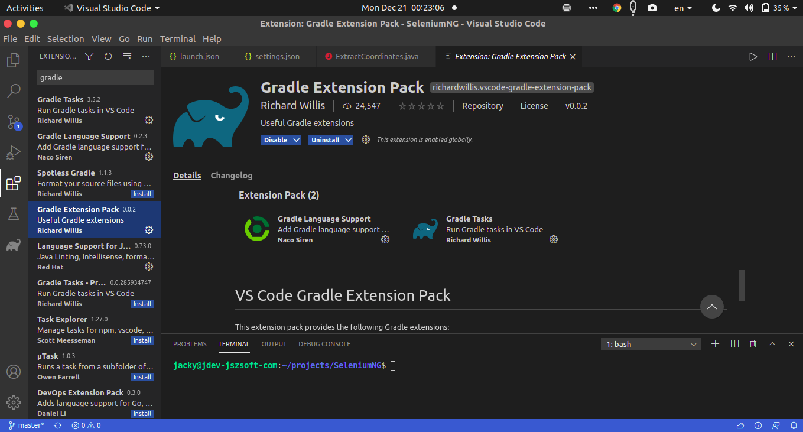Create a new terminal with plus icon
Screen dimensions: 803x432
(x=715, y=343)
